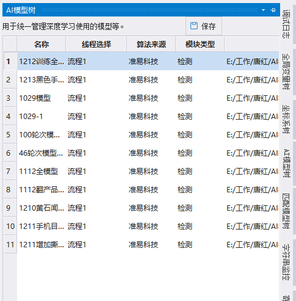Select the 匹配模型树 side tab
296x301 pixels.
(x=286, y=211)
